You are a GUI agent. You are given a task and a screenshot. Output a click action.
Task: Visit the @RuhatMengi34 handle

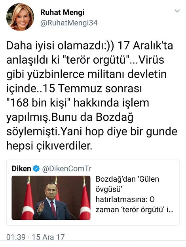(x=69, y=23)
